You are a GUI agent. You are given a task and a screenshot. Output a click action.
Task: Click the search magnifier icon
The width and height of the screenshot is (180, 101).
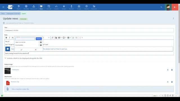pyautogui.click(x=161, y=7)
